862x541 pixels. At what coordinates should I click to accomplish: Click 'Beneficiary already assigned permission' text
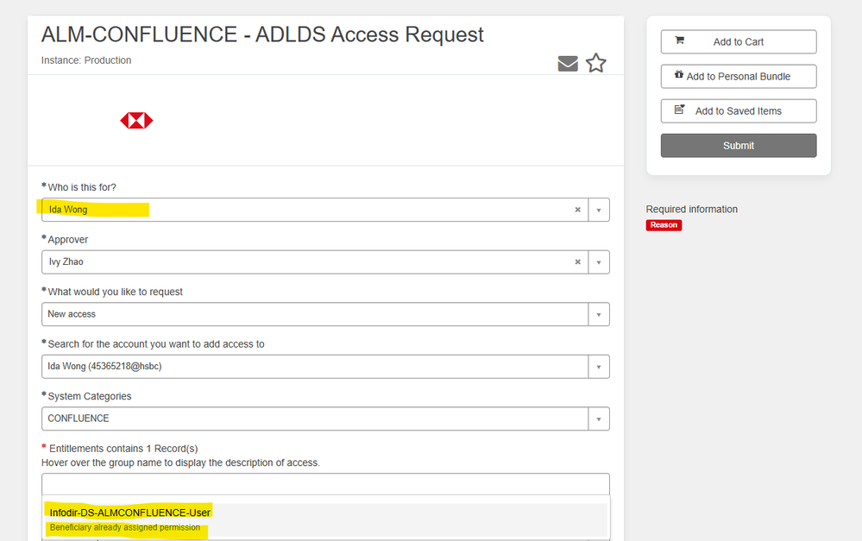[125, 527]
